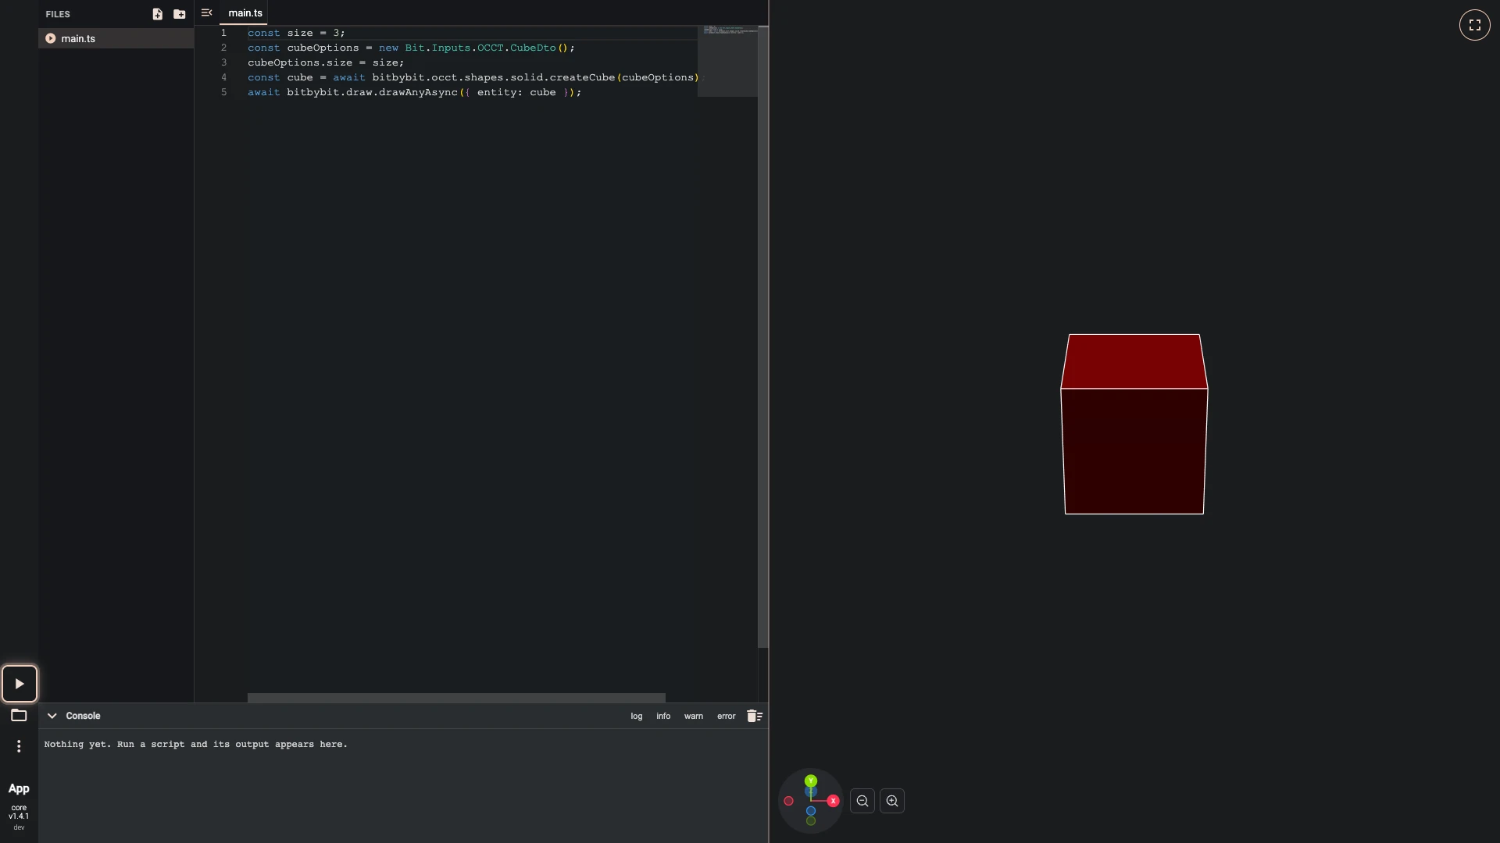Click the App label in sidebar
This screenshot has width=1500, height=843.
19,789
